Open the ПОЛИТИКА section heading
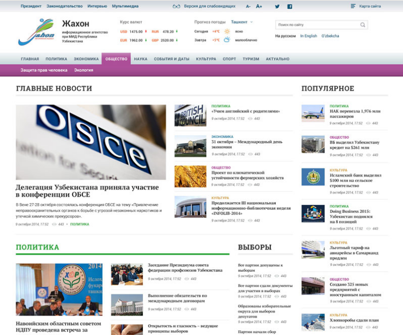This screenshot has width=403, height=335. pos(38,247)
